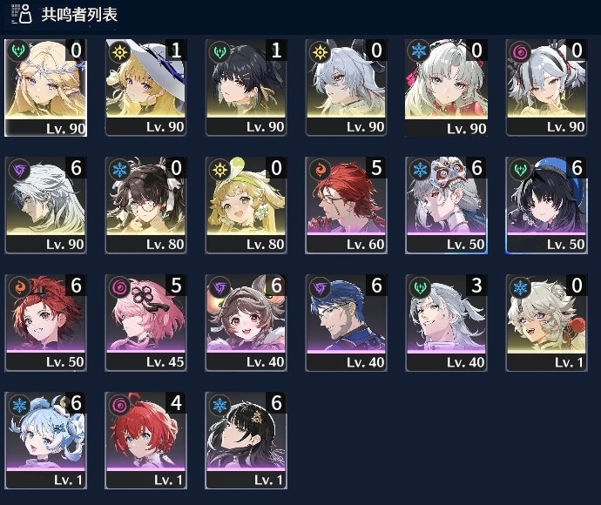Image resolution: width=601 pixels, height=505 pixels.
Task: Select the horned silver-haired Spectro character
Action: pyautogui.click(x=346, y=87)
